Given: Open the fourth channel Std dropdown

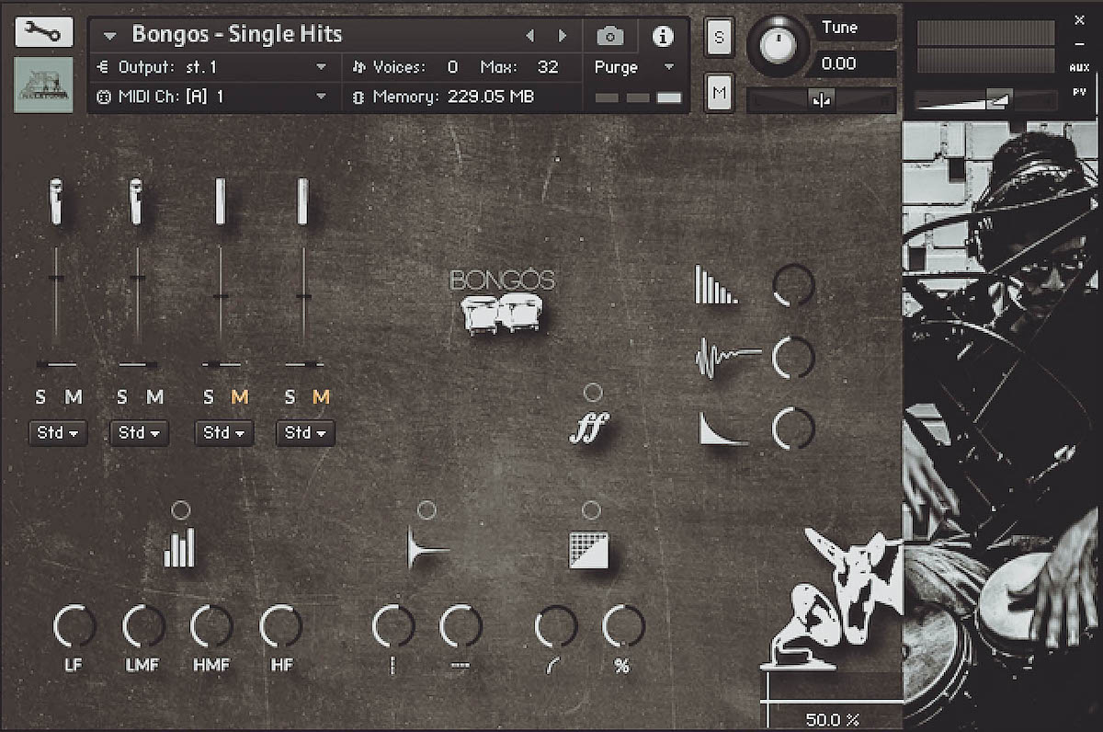Looking at the screenshot, I should click(x=306, y=432).
